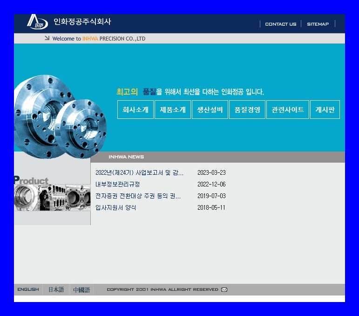Open the 게시판 menu
This screenshot has height=316, width=359.
(x=325, y=110)
